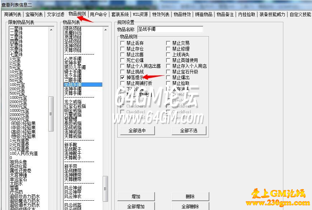Select 祖玛头像 in restricted list
Image resolution: width=312 pixels, height=210 pixels.
18,162
